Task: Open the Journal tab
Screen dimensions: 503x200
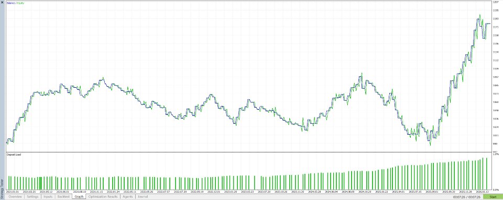Action: (x=143, y=197)
